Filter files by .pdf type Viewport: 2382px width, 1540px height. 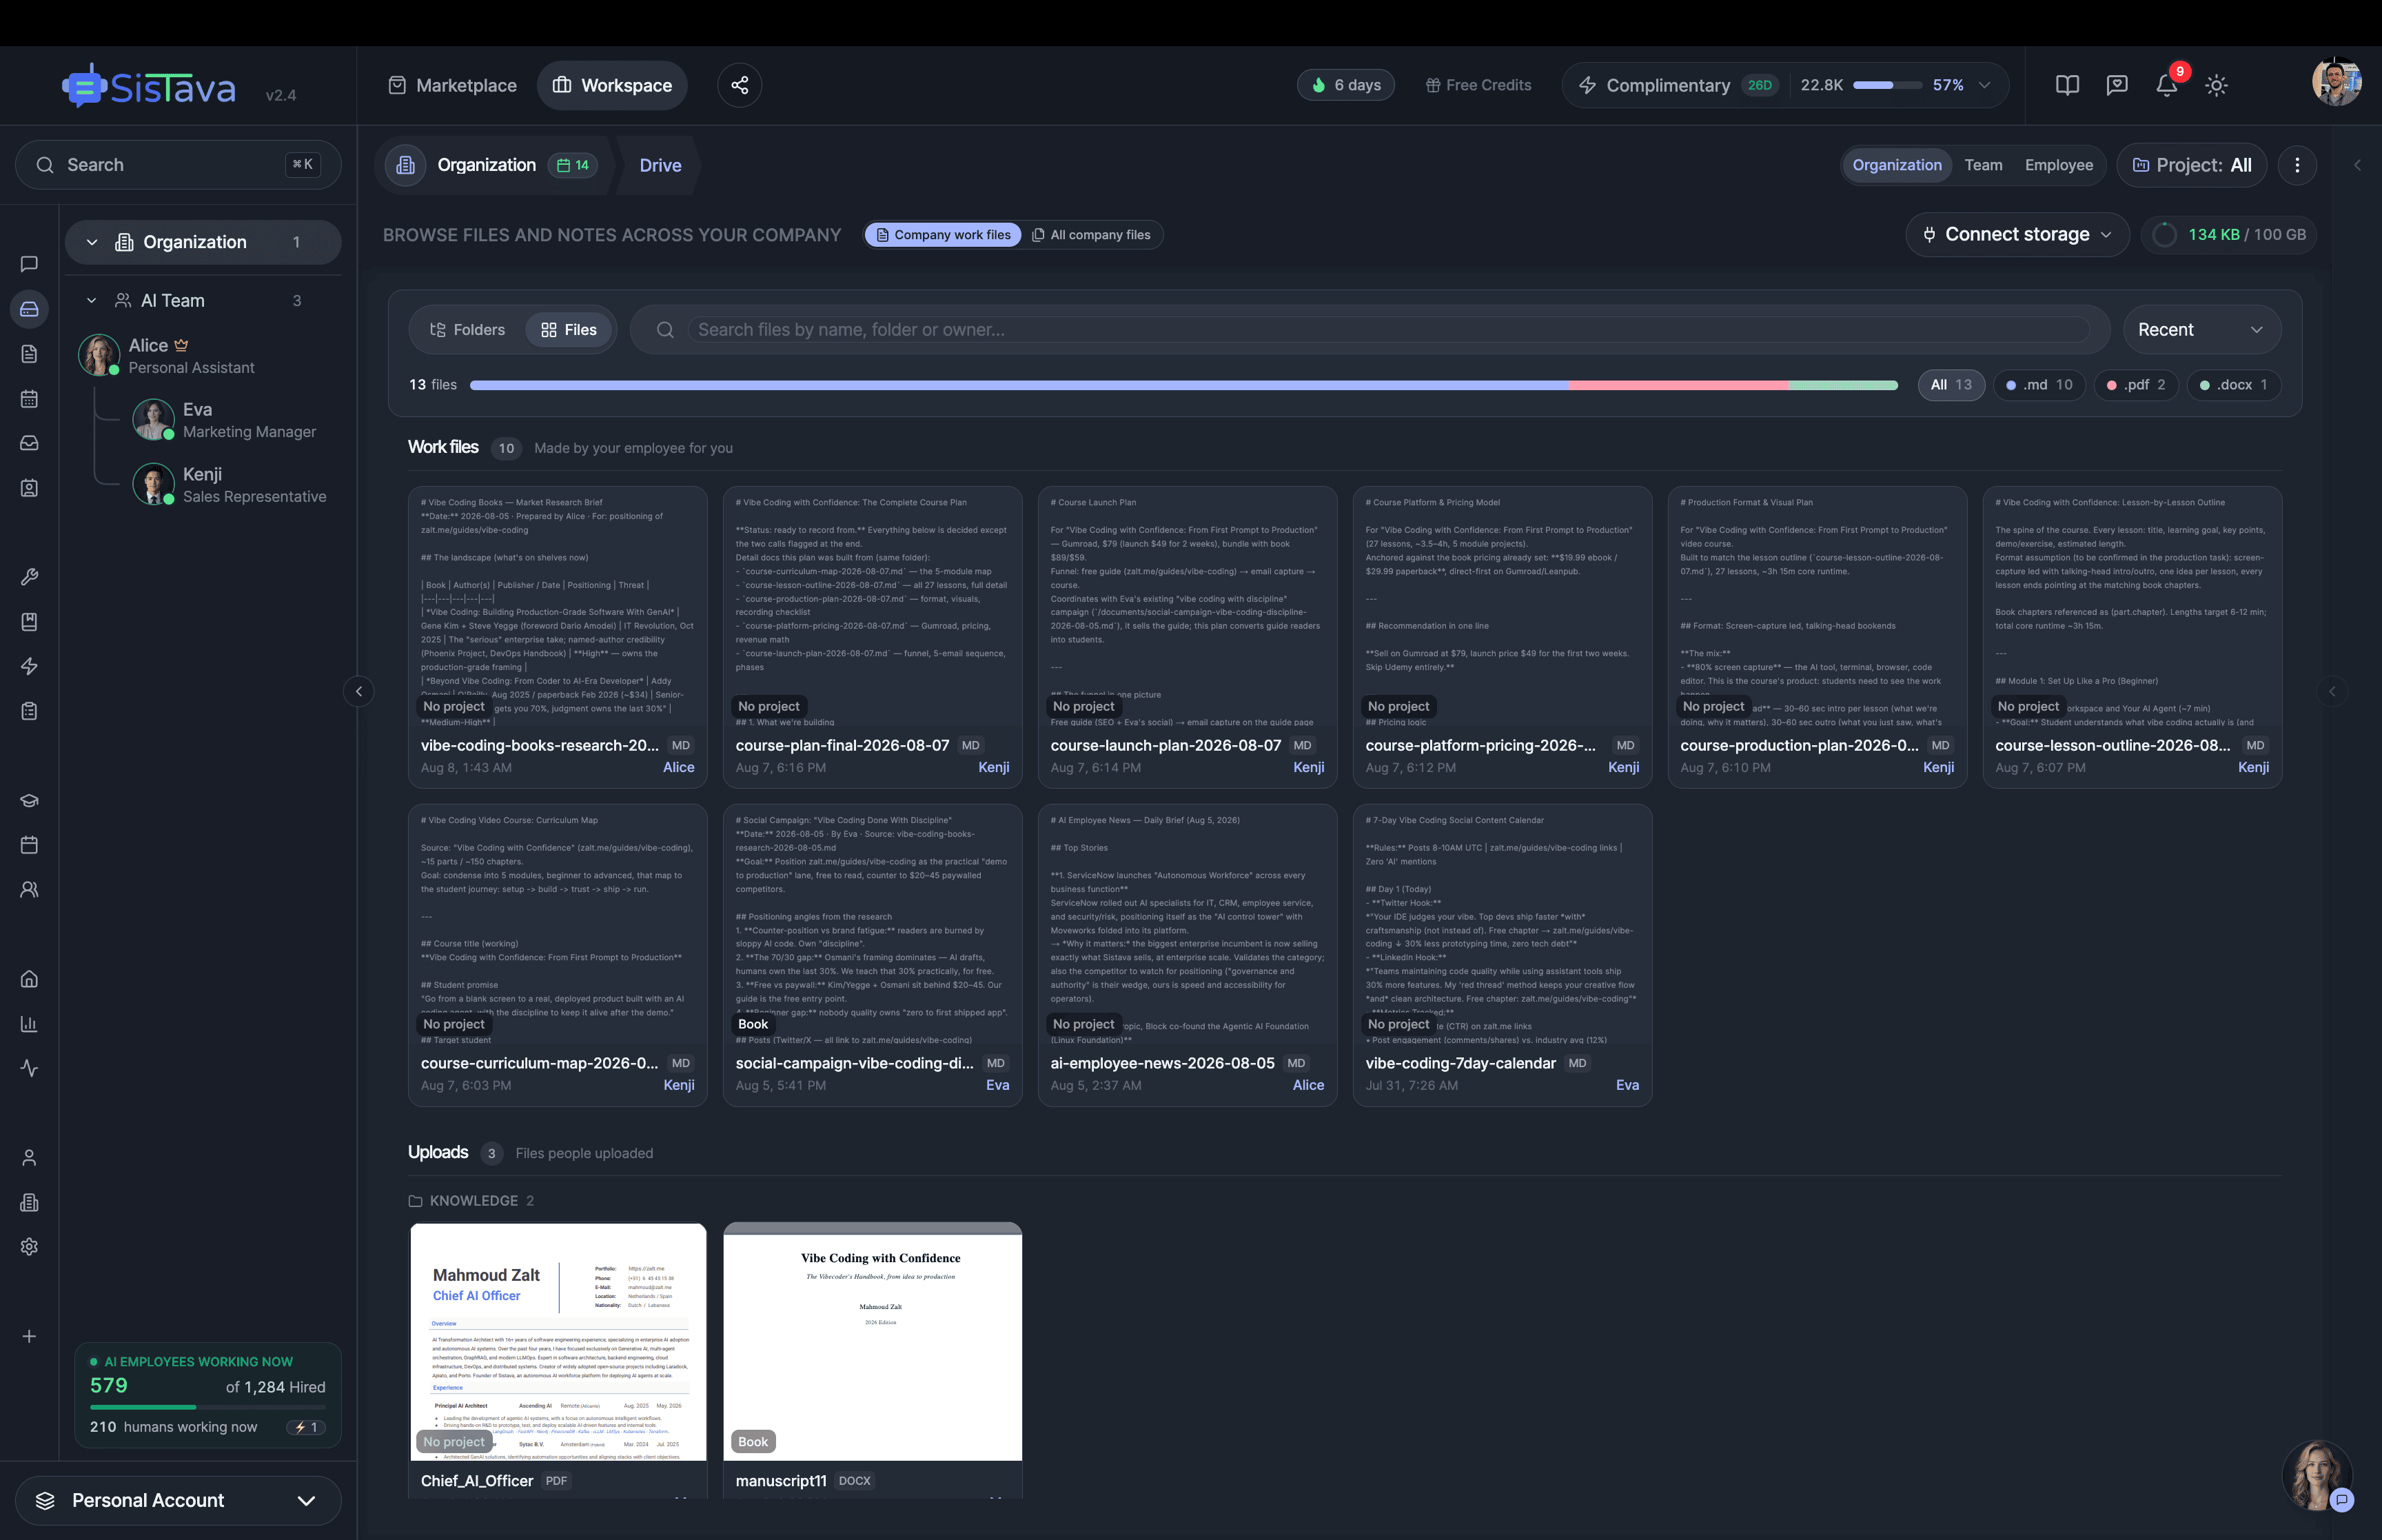(2135, 385)
